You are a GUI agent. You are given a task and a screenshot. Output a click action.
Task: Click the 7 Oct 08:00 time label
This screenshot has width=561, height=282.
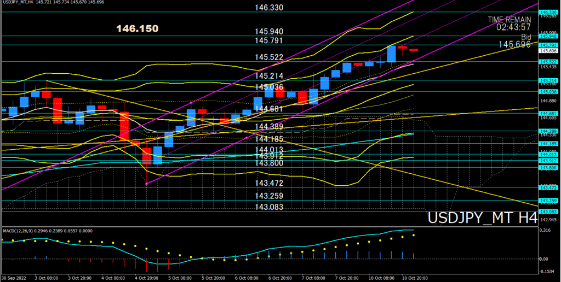click(x=314, y=278)
